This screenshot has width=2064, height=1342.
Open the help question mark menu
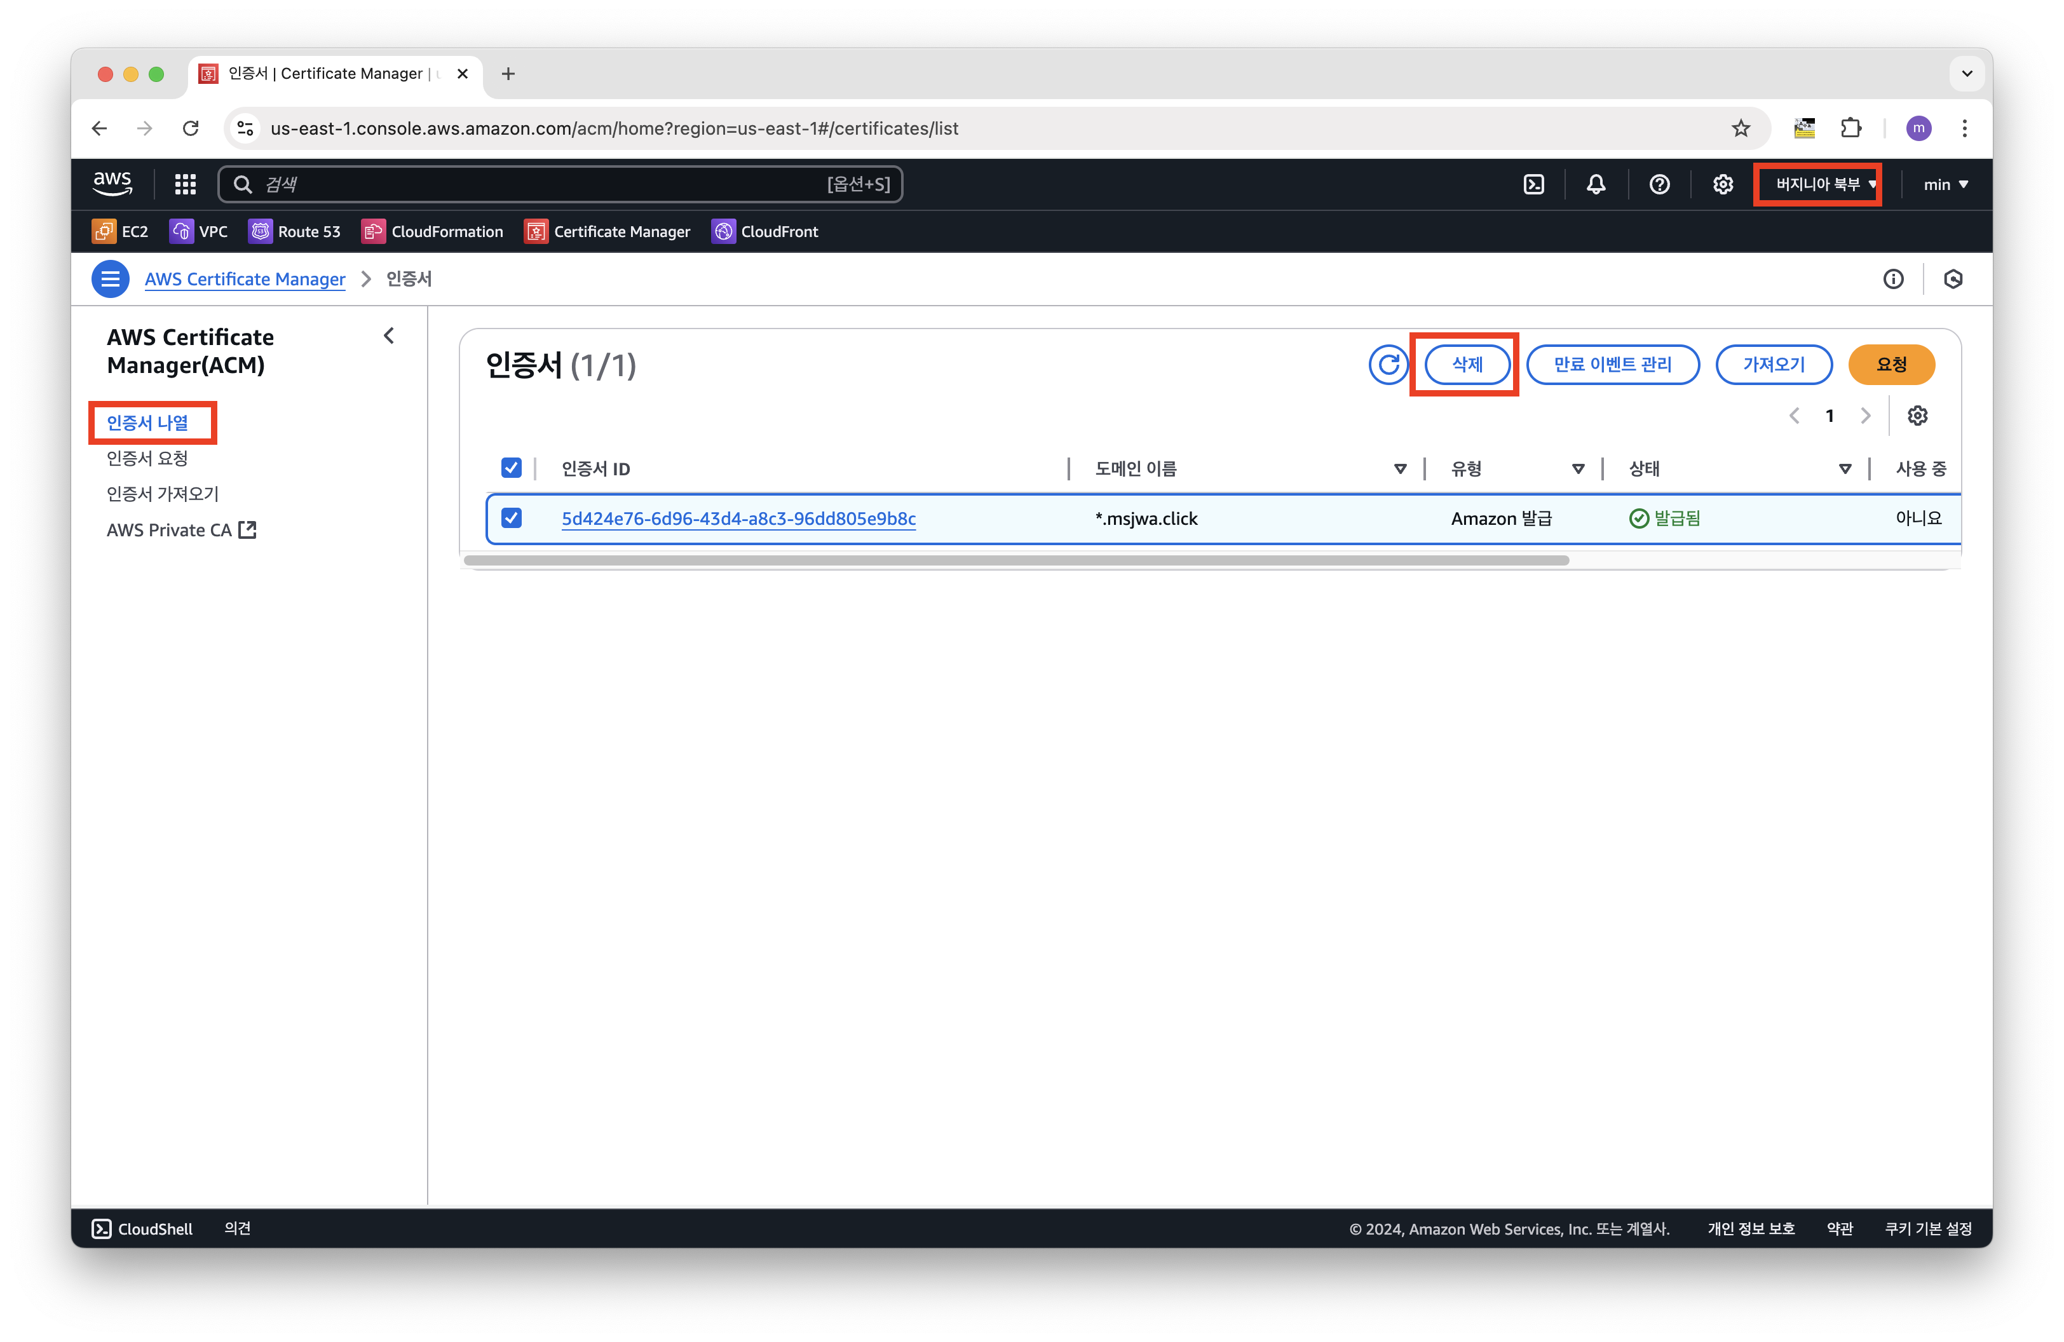(x=1659, y=184)
